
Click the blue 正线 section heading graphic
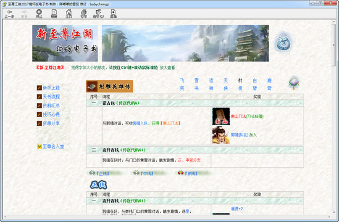(x=99, y=185)
